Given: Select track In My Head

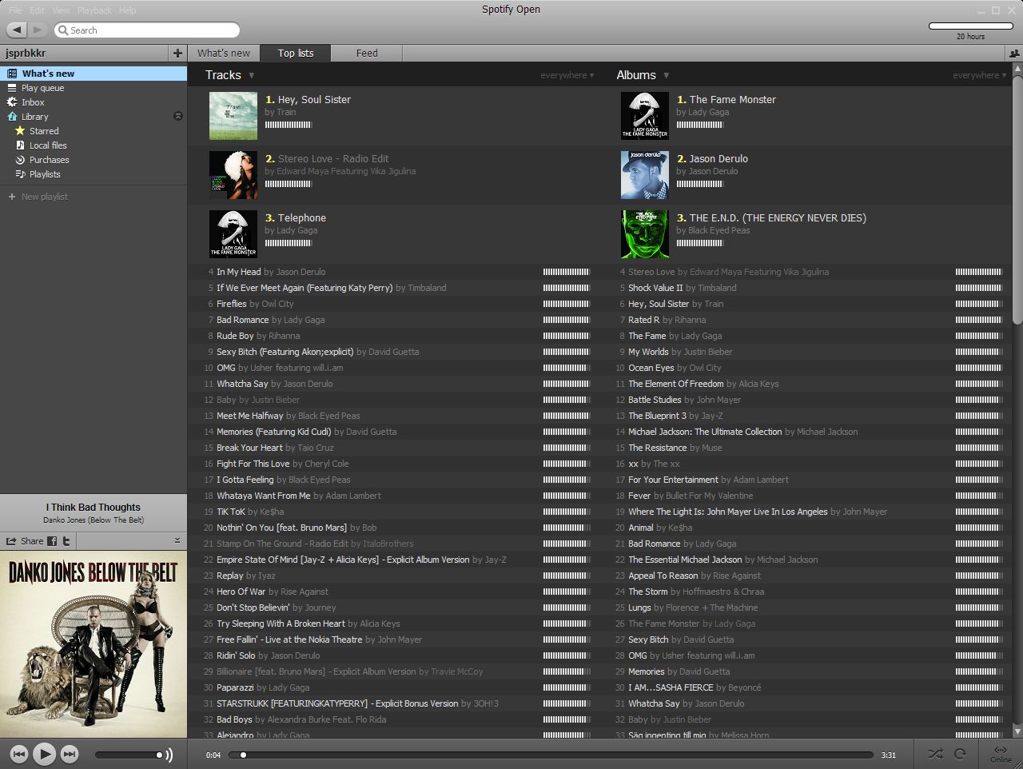Looking at the screenshot, I should click(x=238, y=272).
